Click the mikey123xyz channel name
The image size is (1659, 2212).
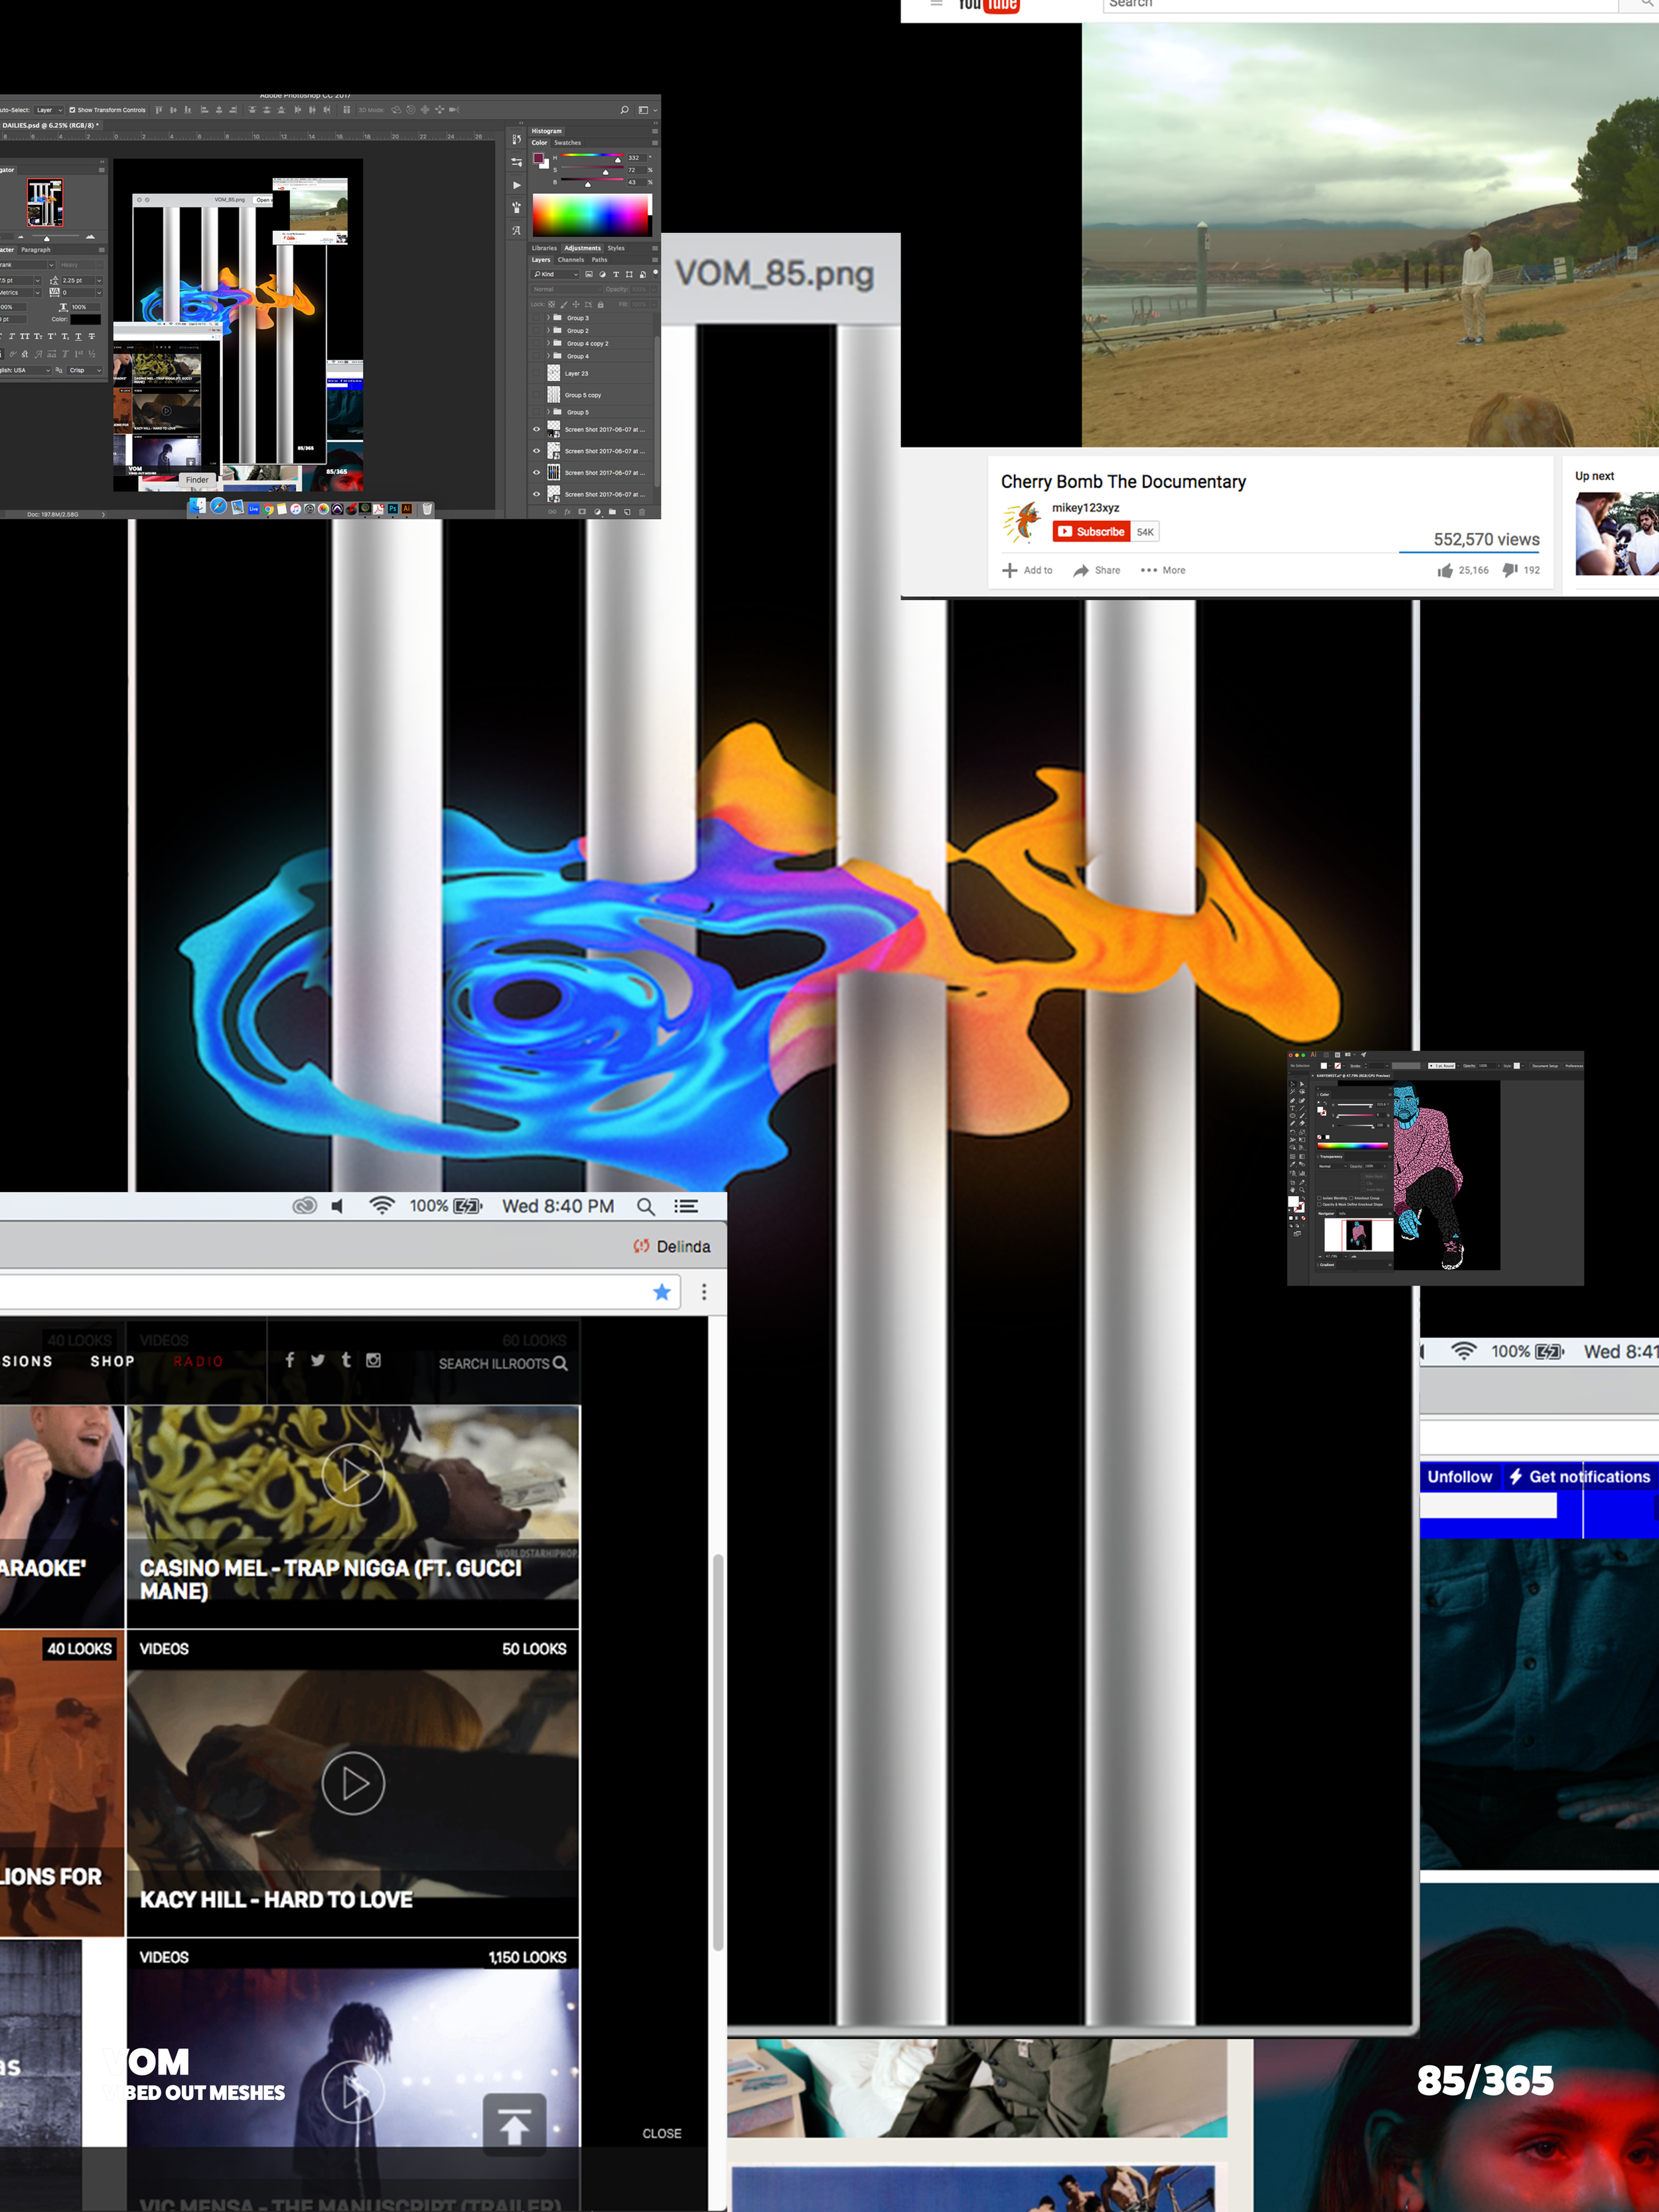click(1085, 507)
